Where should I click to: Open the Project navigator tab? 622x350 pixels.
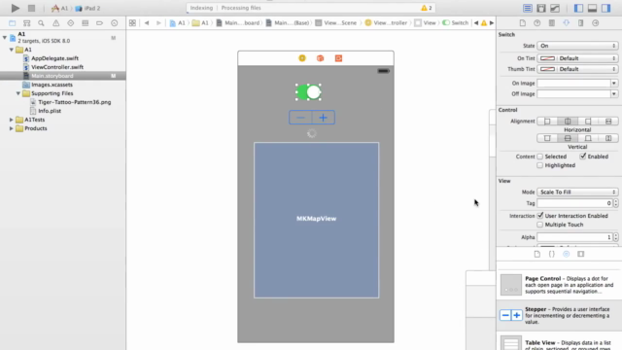[13, 23]
